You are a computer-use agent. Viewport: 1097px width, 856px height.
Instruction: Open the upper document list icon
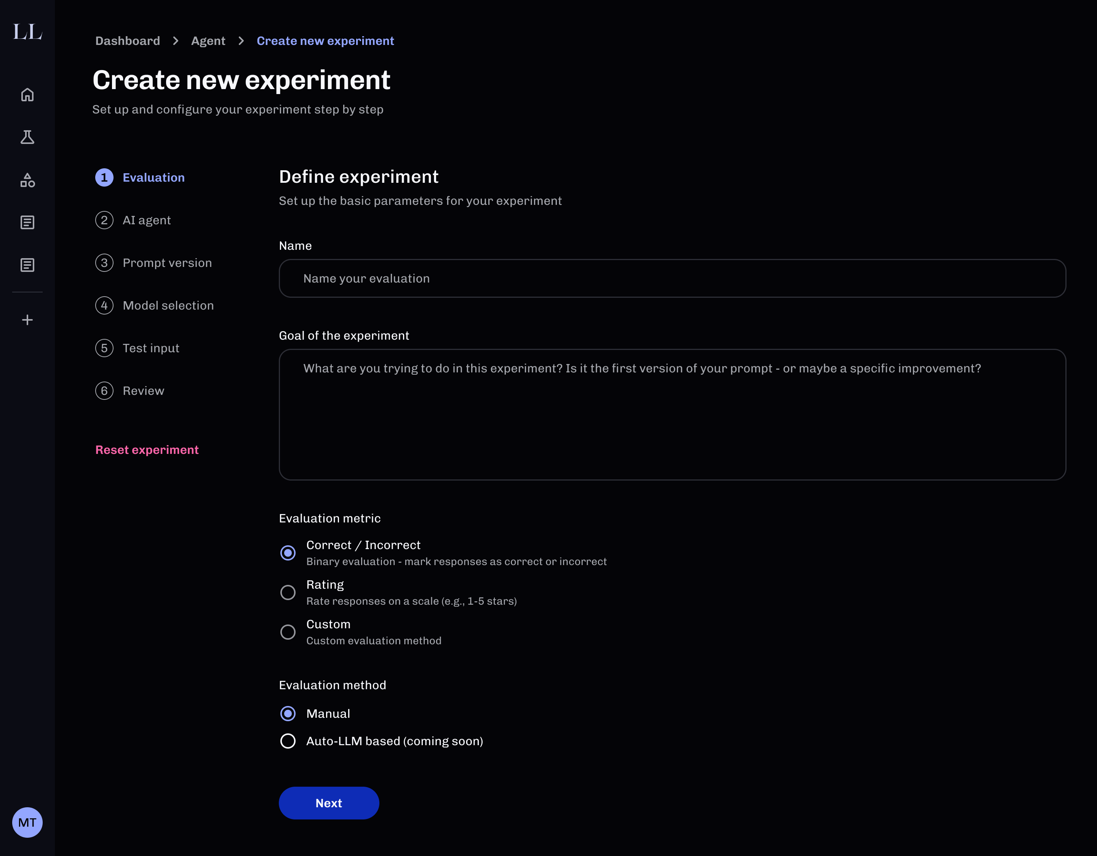click(27, 222)
